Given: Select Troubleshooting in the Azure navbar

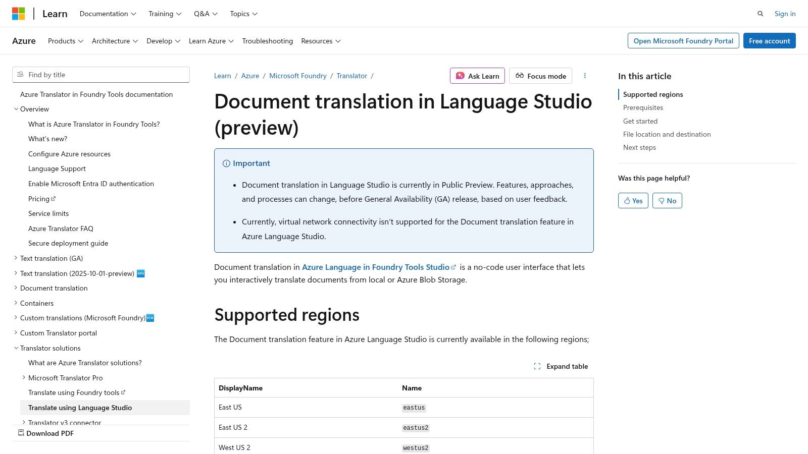Looking at the screenshot, I should pyautogui.click(x=268, y=41).
